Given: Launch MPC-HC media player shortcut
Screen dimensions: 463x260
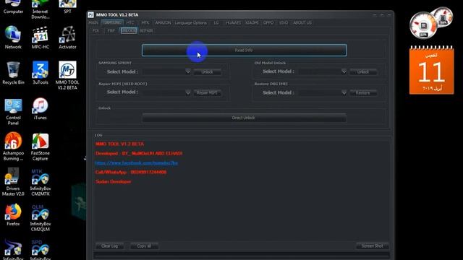Looking at the screenshot, I should click(x=41, y=37).
